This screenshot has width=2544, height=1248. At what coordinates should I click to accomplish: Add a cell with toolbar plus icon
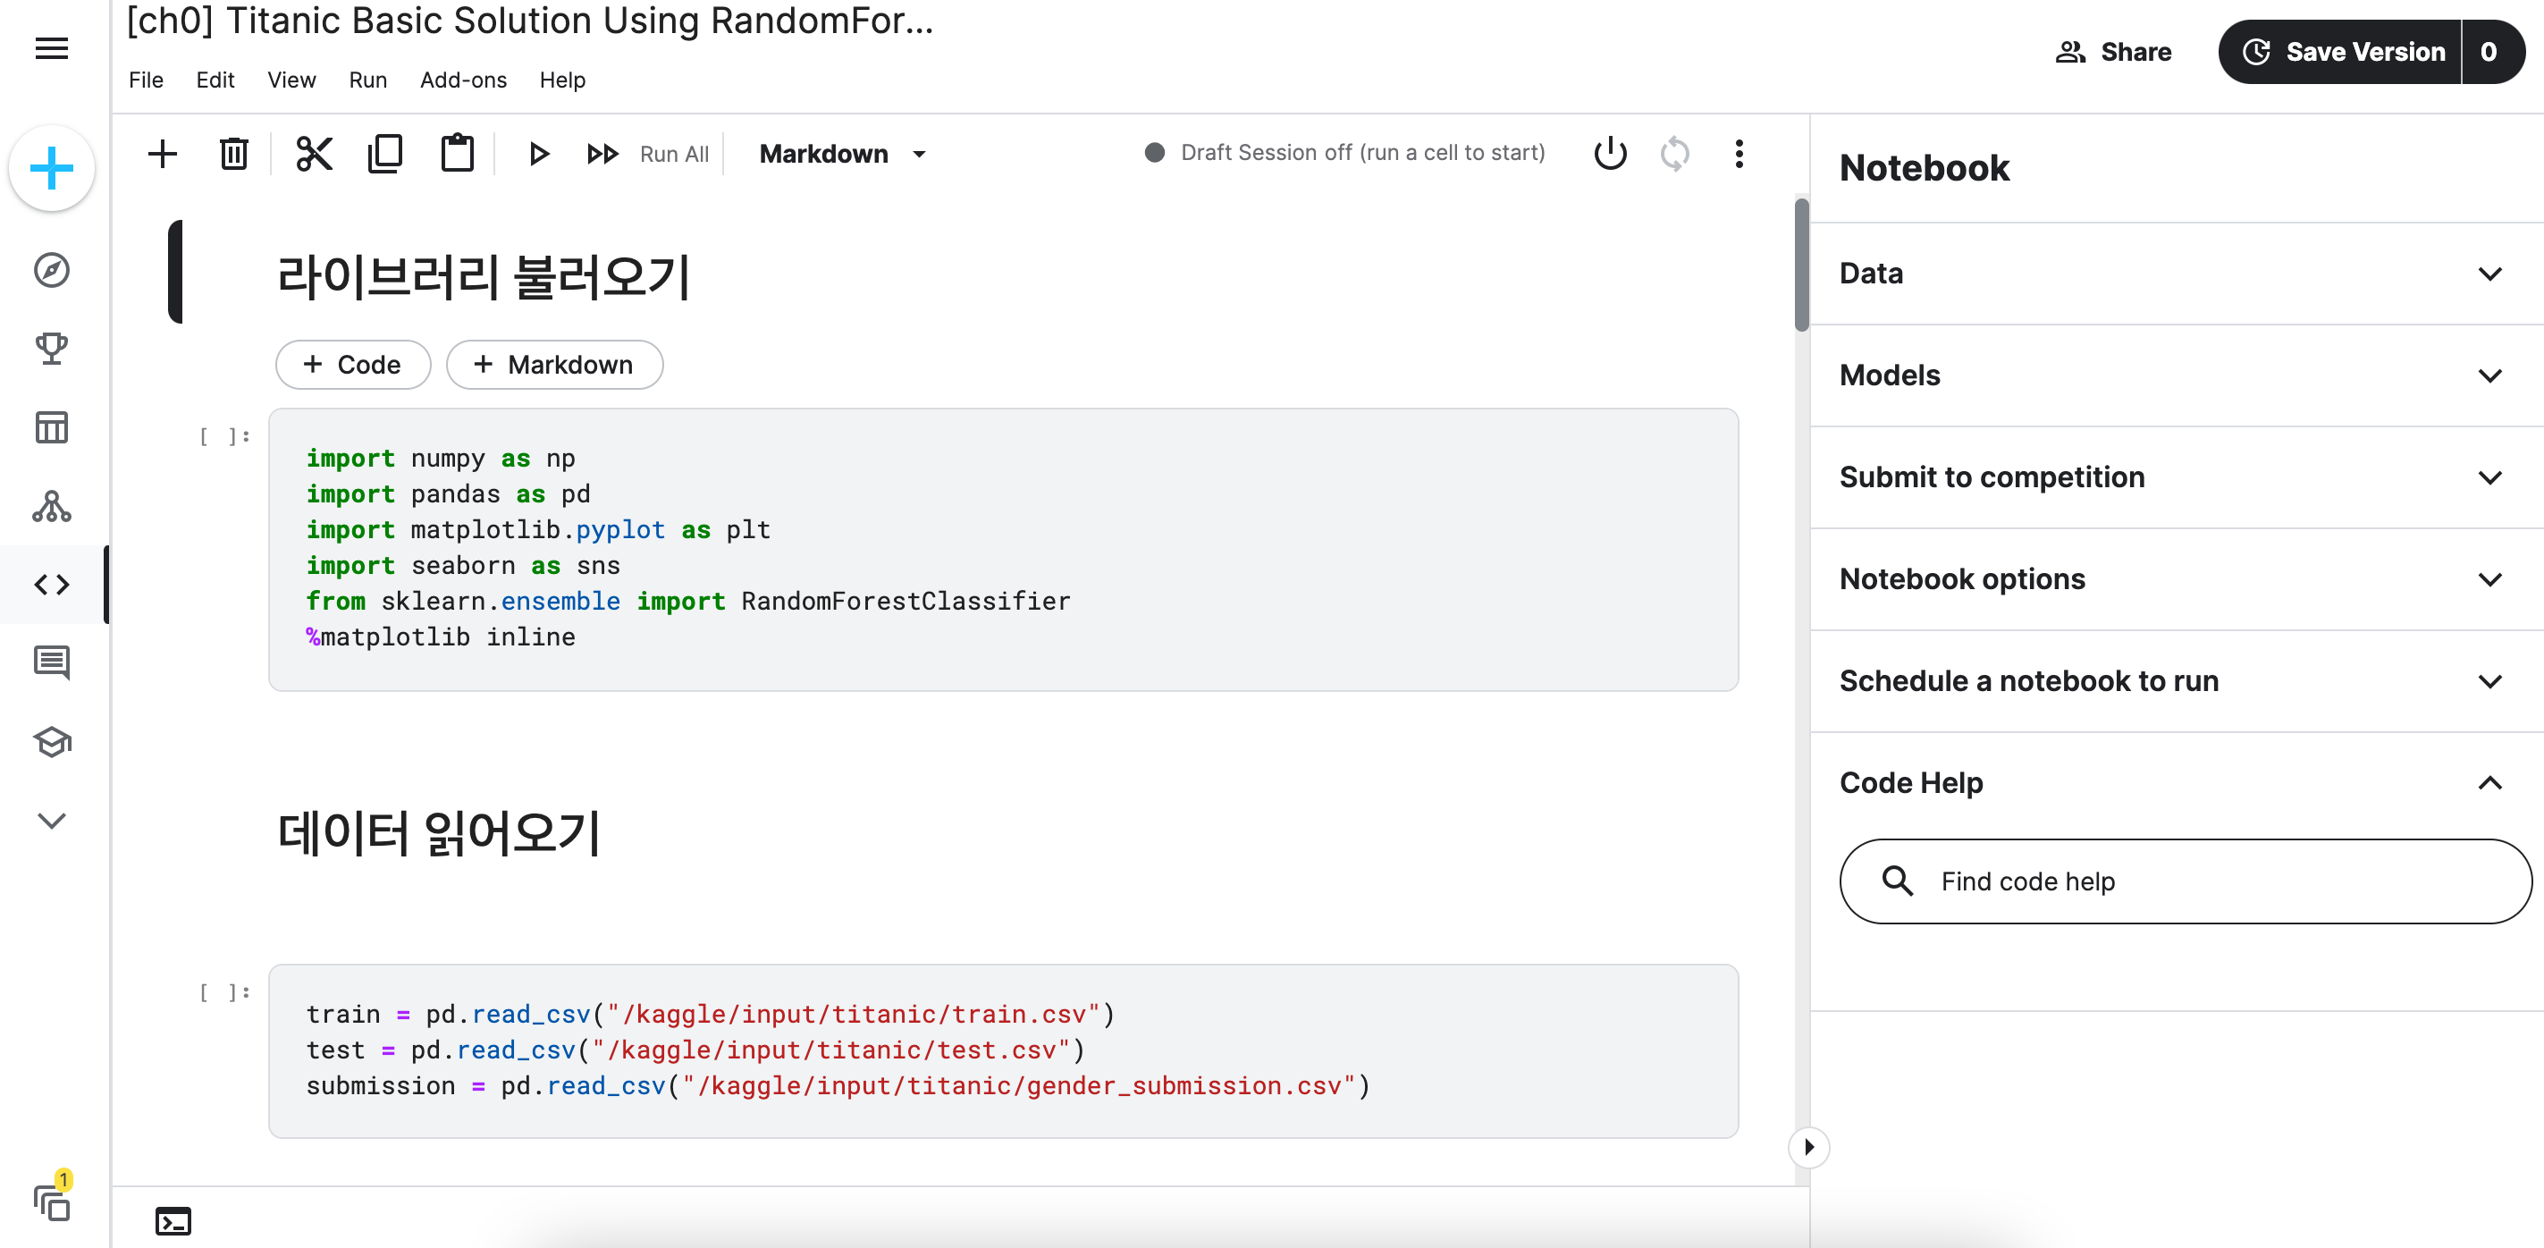tap(162, 154)
